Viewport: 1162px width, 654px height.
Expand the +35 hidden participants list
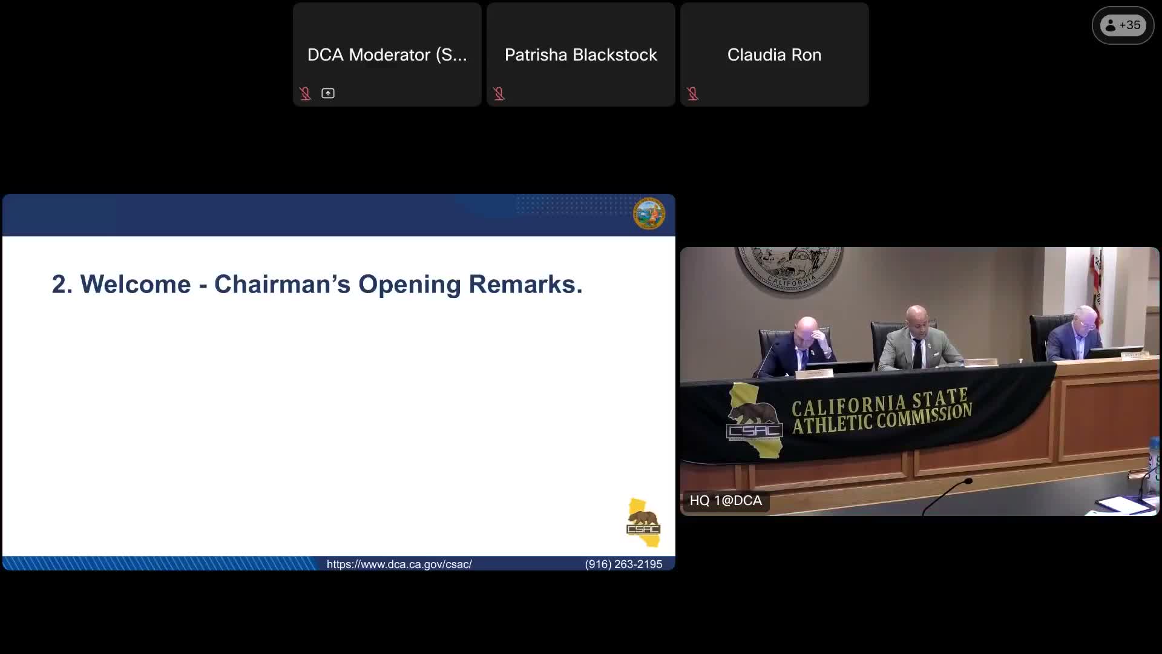tap(1123, 25)
